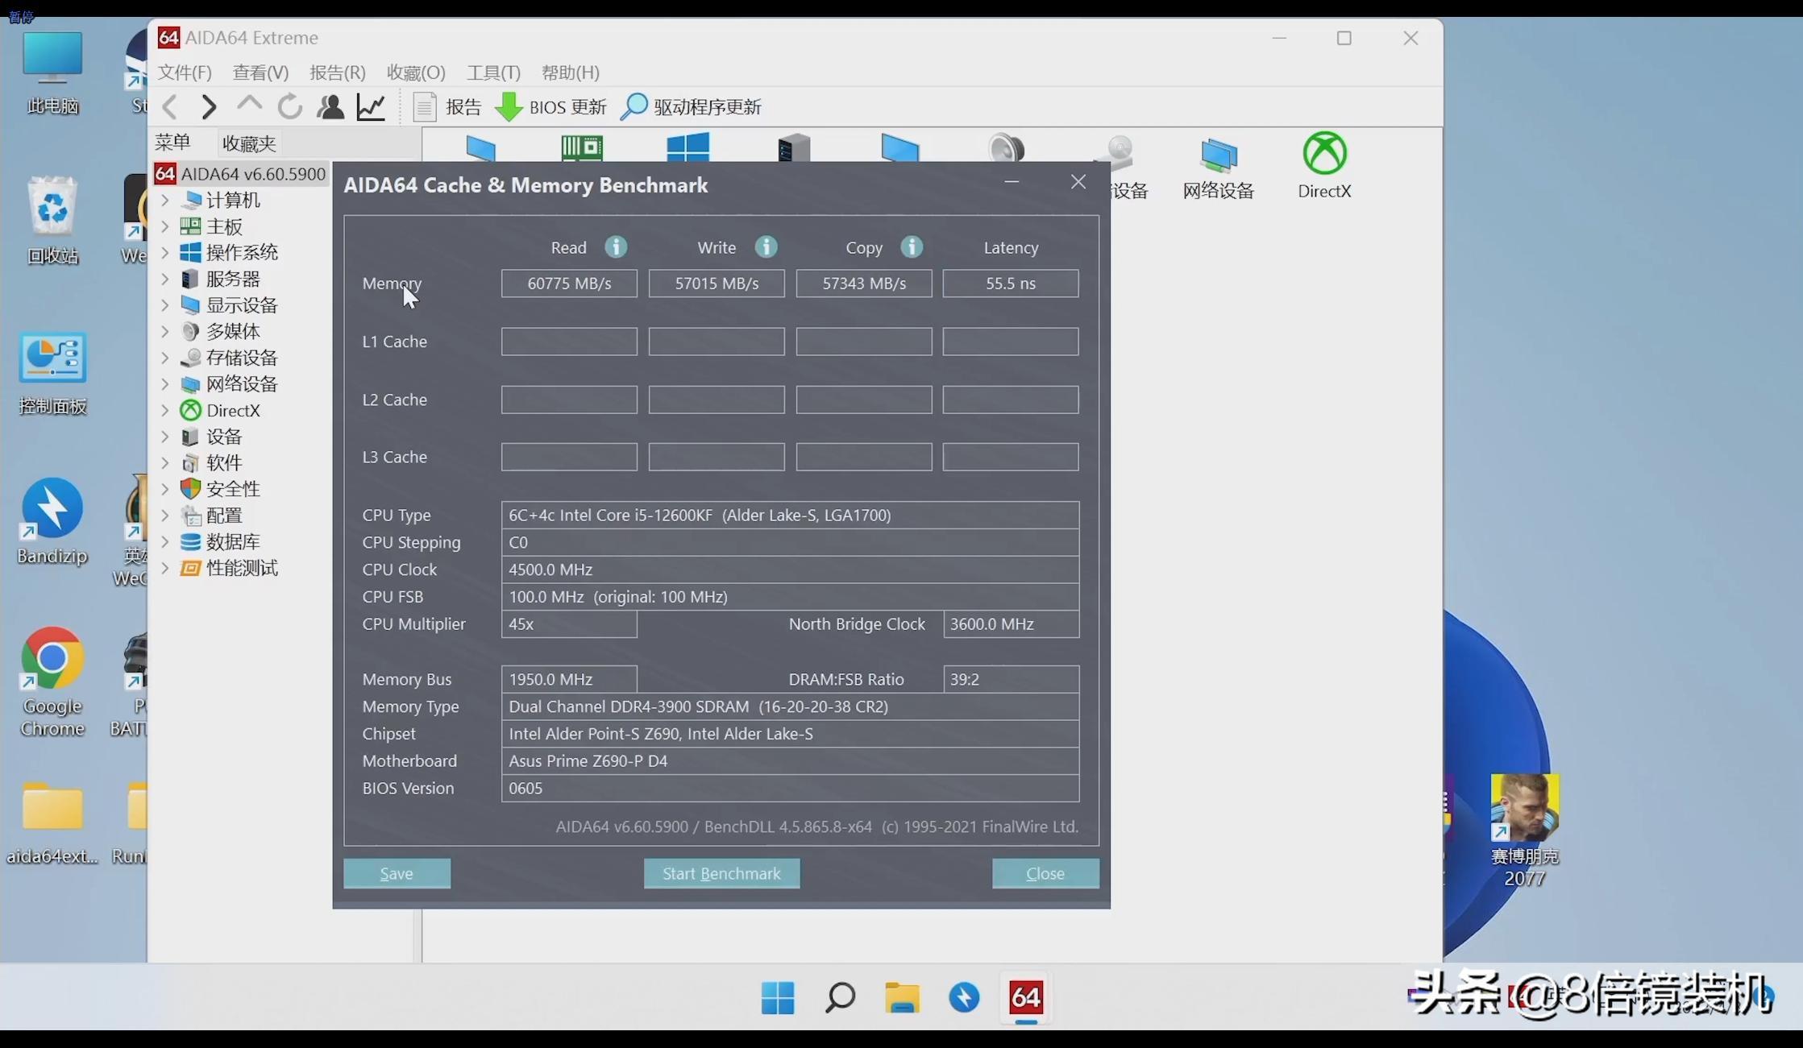Switch to the 收藏夹 tab
Image resolution: width=1803 pixels, height=1048 pixels.
[x=249, y=143]
